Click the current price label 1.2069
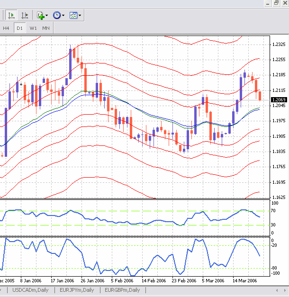 [x=279, y=99]
